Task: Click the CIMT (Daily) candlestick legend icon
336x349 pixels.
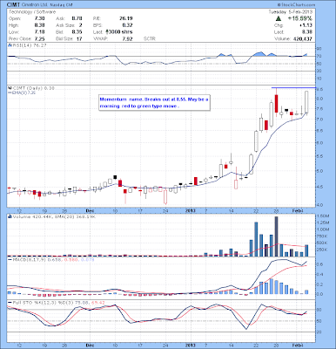Action: (x=10, y=88)
